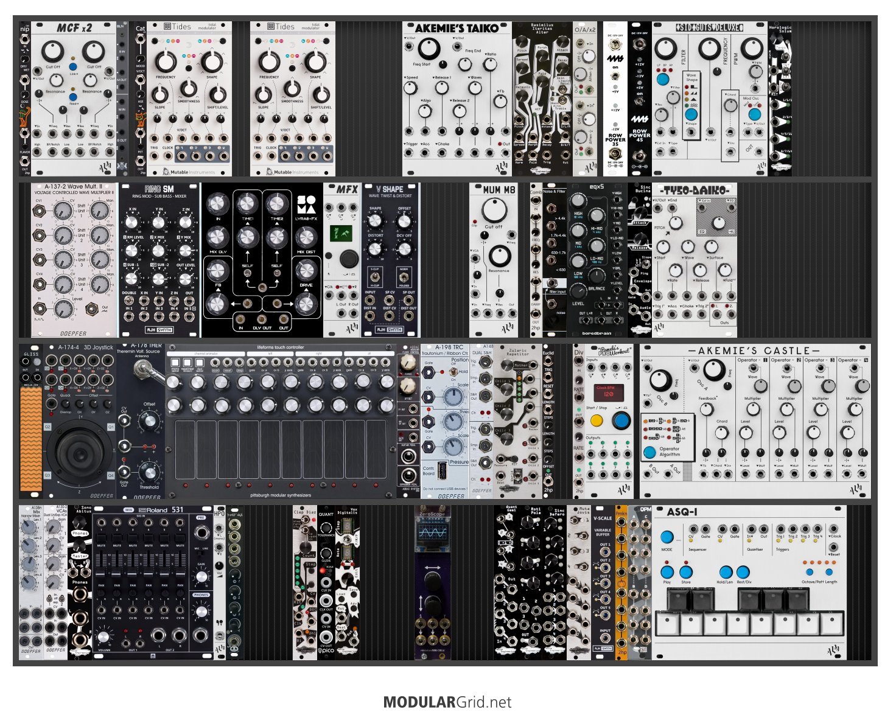This screenshot has height=715, width=896.
Task: Click the Pressure knob on A-198 TRC
Action: (453, 447)
